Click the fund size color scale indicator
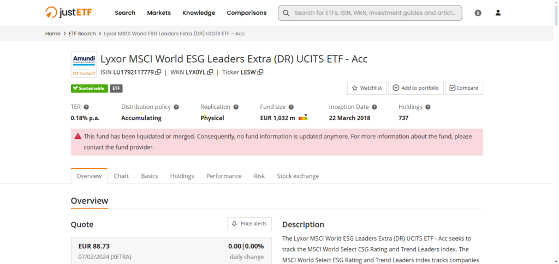The height and width of the screenshot is (264, 559). [303, 118]
